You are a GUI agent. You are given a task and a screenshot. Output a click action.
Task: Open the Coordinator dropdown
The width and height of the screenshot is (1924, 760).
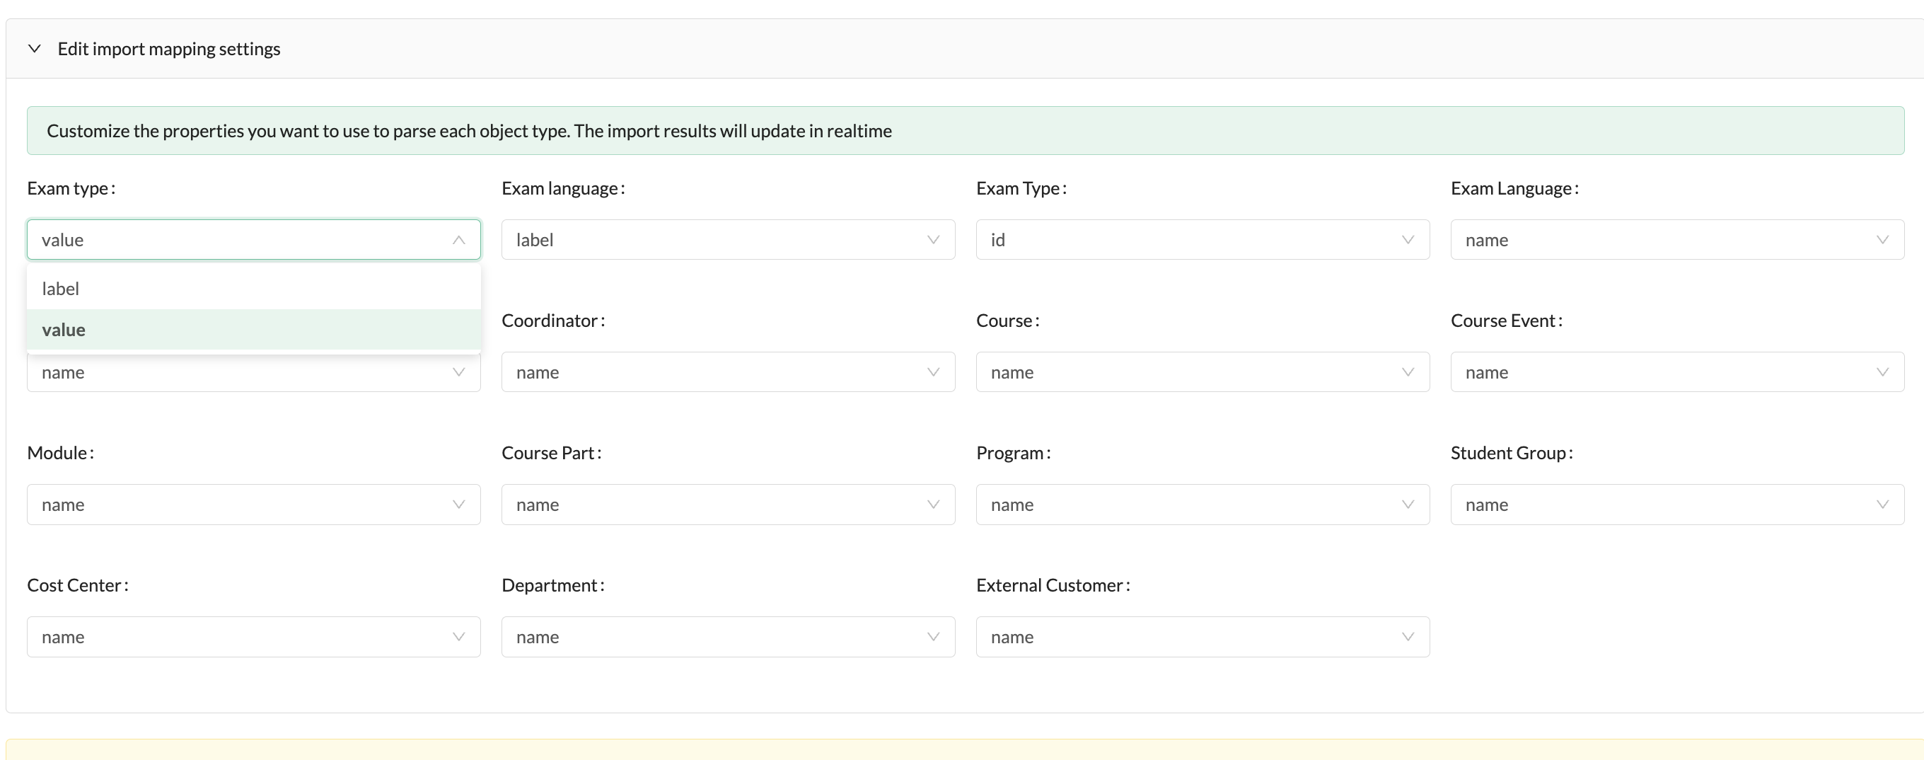729,372
